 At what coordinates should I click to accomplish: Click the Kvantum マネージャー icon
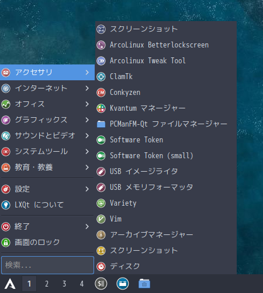coord(101,108)
